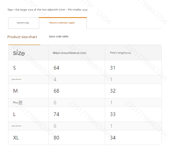Select the M size row label
171x153 pixels.
pyautogui.click(x=15, y=91)
